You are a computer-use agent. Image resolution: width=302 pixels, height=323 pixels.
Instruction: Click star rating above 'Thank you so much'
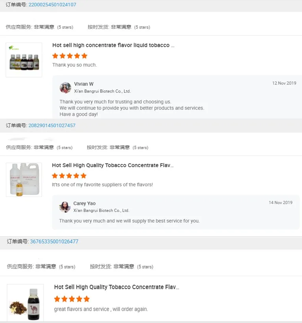(70, 56)
